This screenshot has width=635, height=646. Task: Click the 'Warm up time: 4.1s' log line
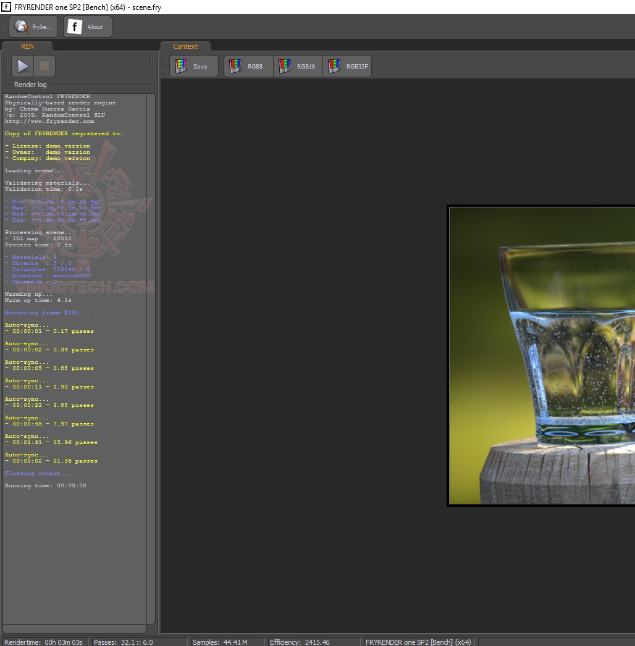pos(38,300)
